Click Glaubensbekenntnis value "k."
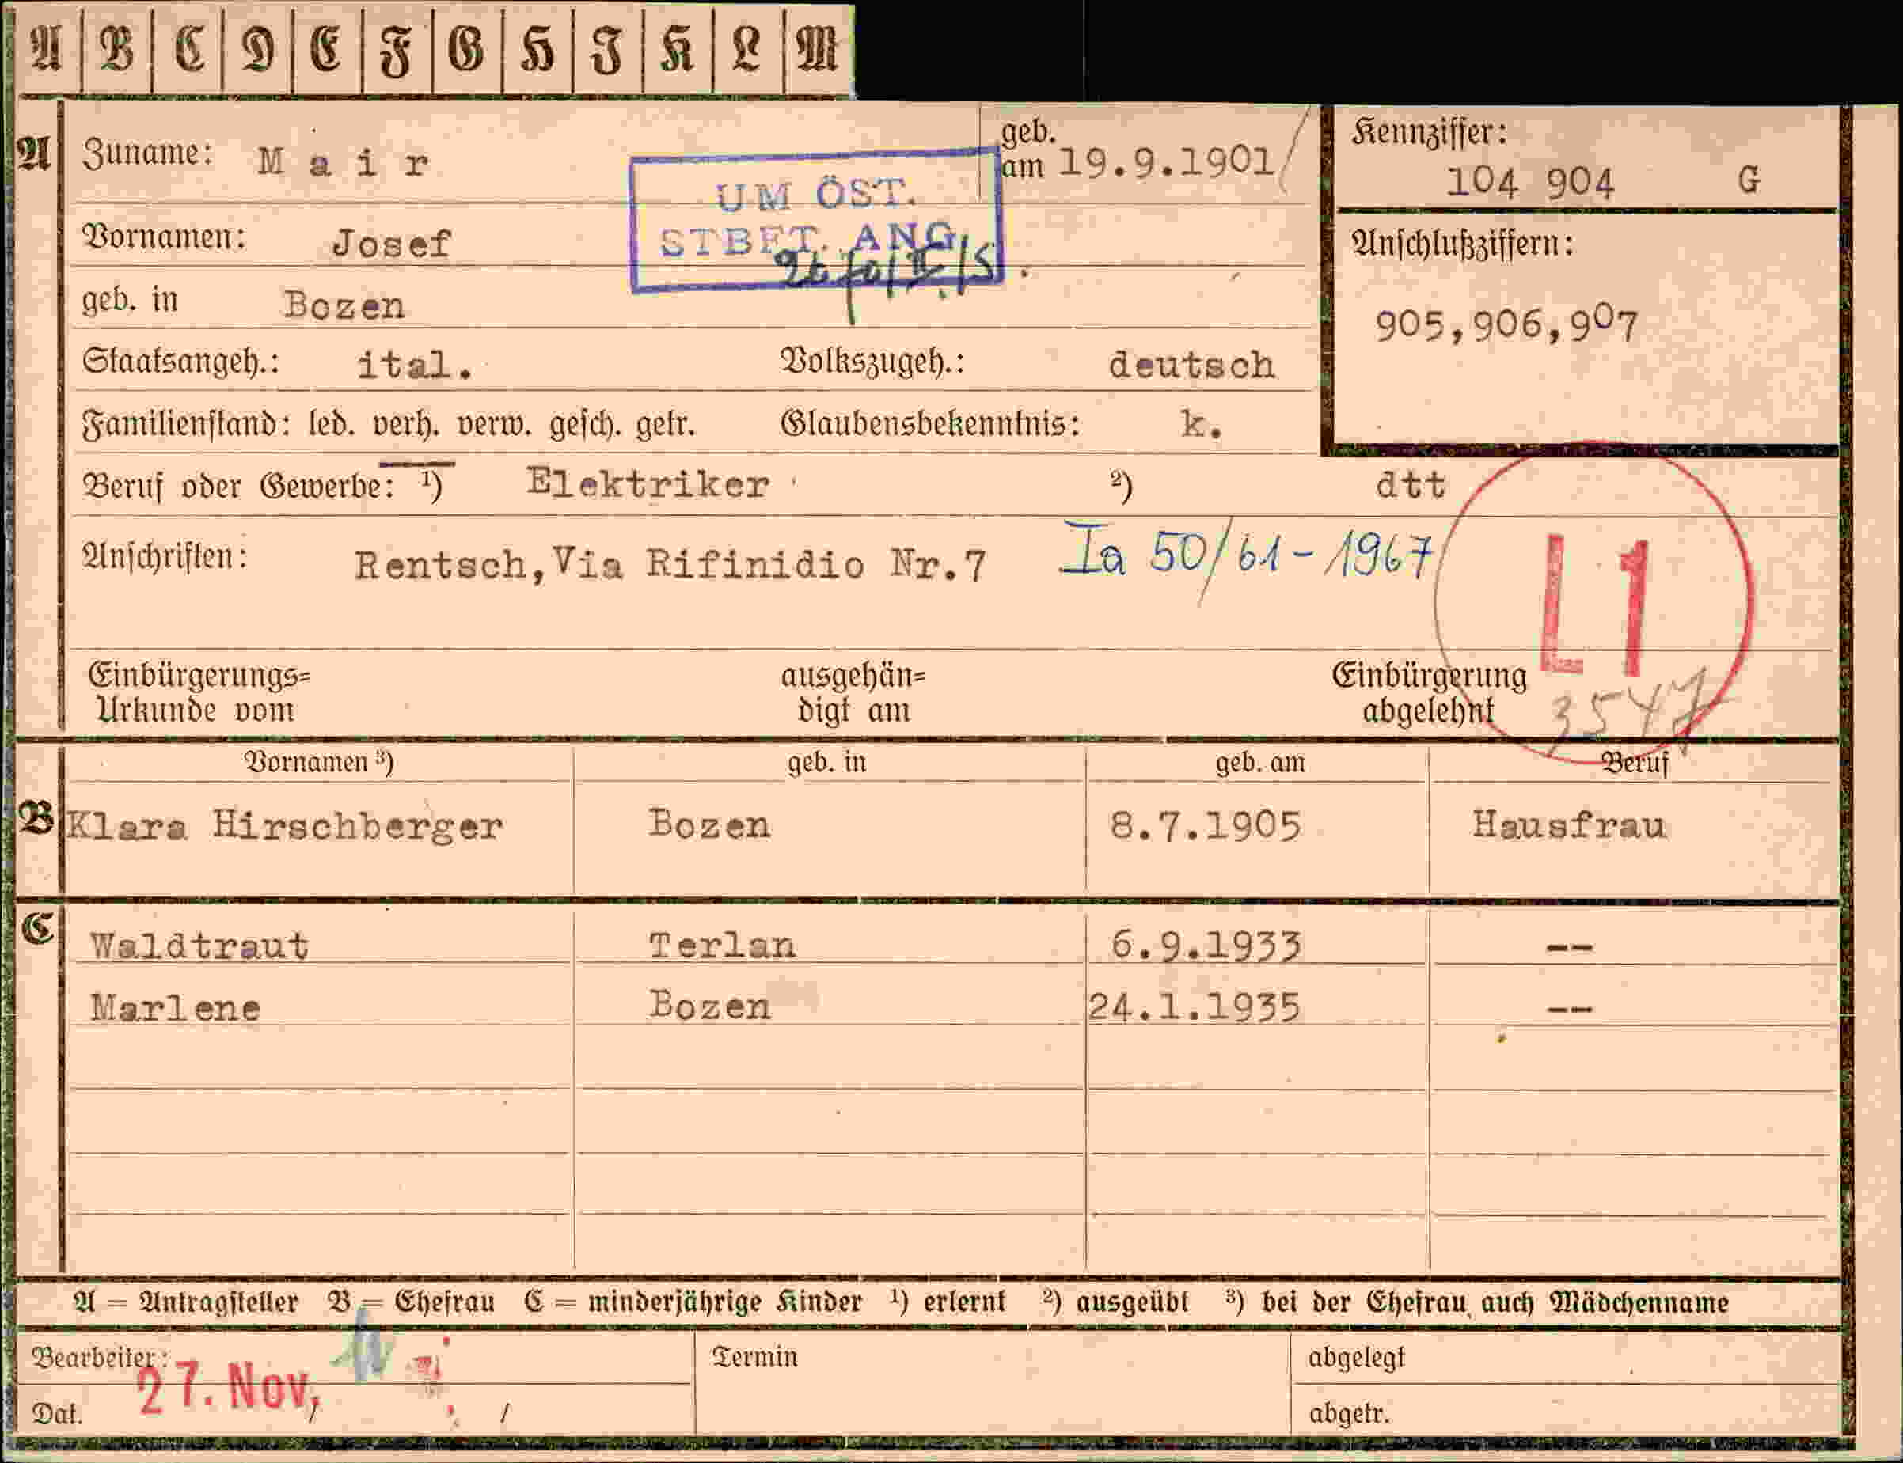The width and height of the screenshot is (1903, 1463). [x=1202, y=425]
